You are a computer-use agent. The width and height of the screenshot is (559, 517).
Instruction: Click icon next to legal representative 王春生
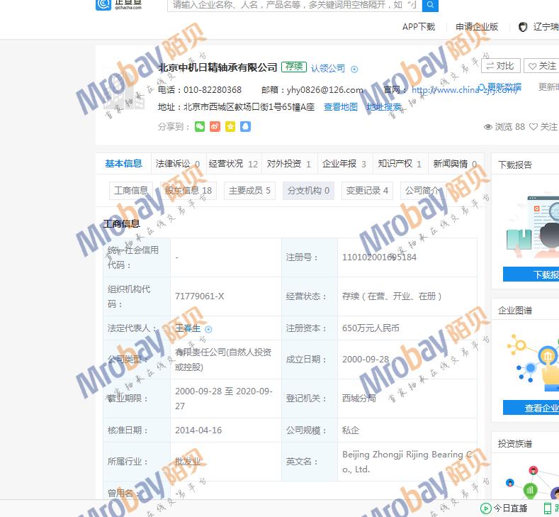[x=208, y=329]
